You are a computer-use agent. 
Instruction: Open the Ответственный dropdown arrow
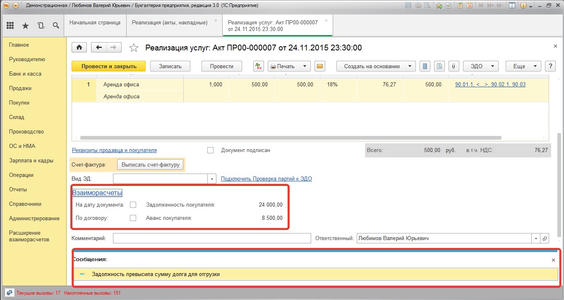537,238
